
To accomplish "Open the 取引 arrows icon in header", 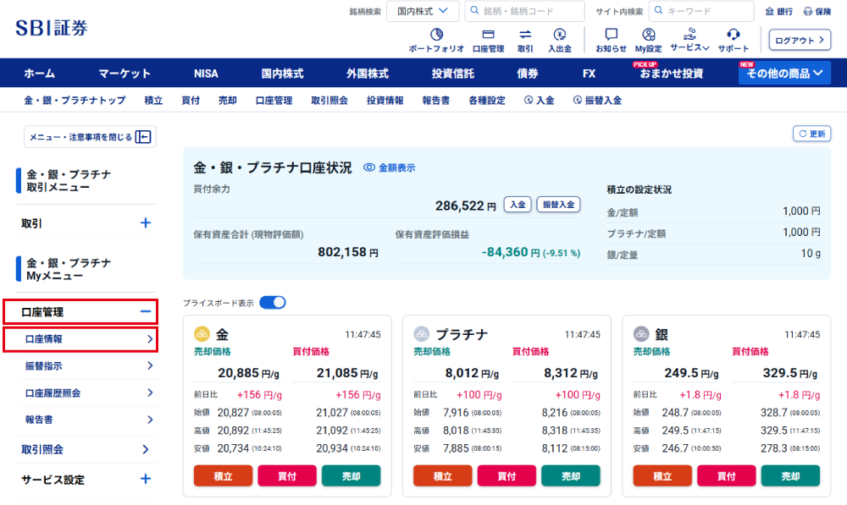I will click(x=525, y=36).
